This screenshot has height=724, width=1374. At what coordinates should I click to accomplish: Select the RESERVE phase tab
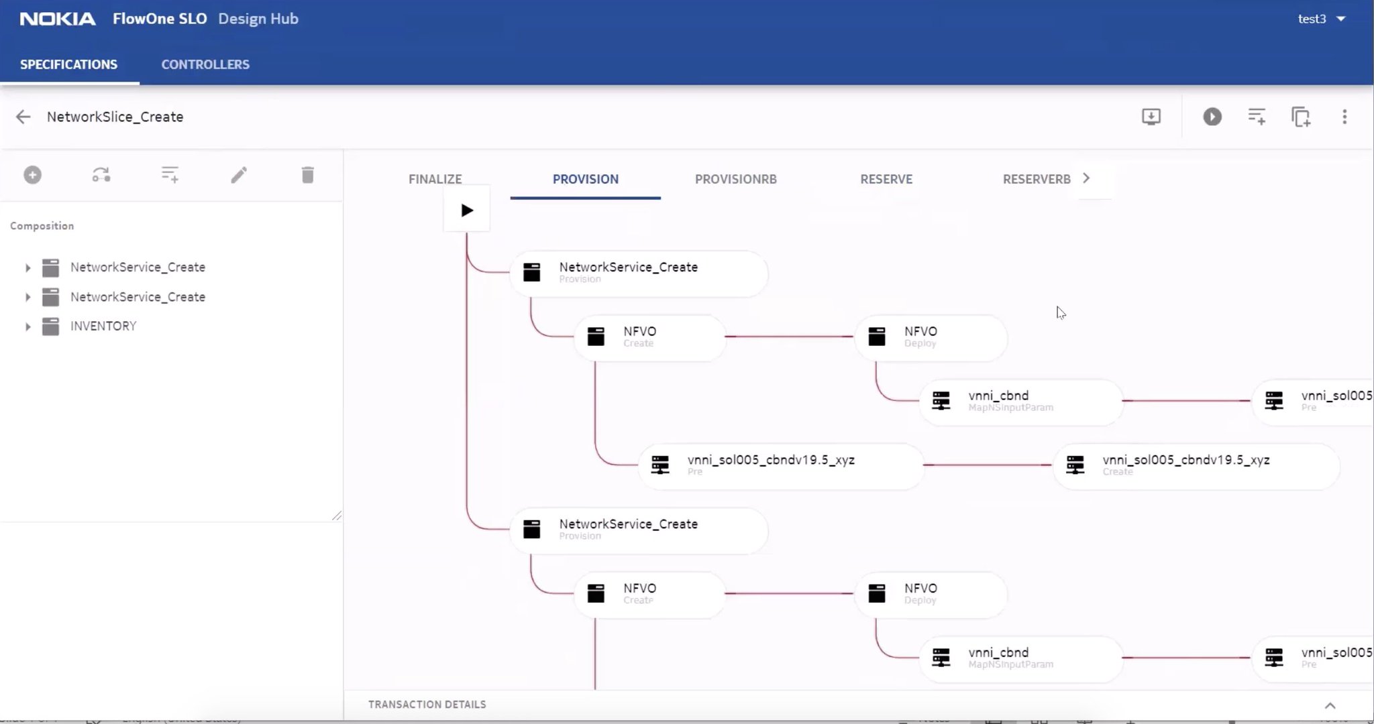pos(886,179)
